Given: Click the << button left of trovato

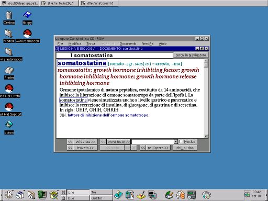Looking at the screenshot, I should click(70, 148).
